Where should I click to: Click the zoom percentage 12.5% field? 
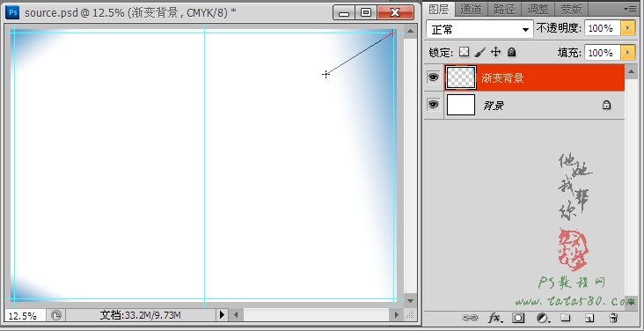tap(25, 315)
